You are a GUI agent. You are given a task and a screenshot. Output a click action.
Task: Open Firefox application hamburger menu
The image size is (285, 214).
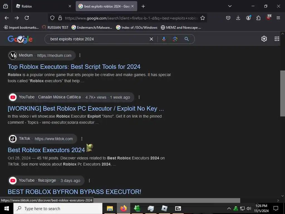(278, 18)
